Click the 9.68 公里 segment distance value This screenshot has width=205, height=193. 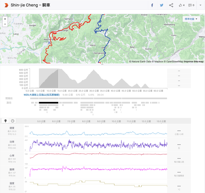[x=68, y=95]
